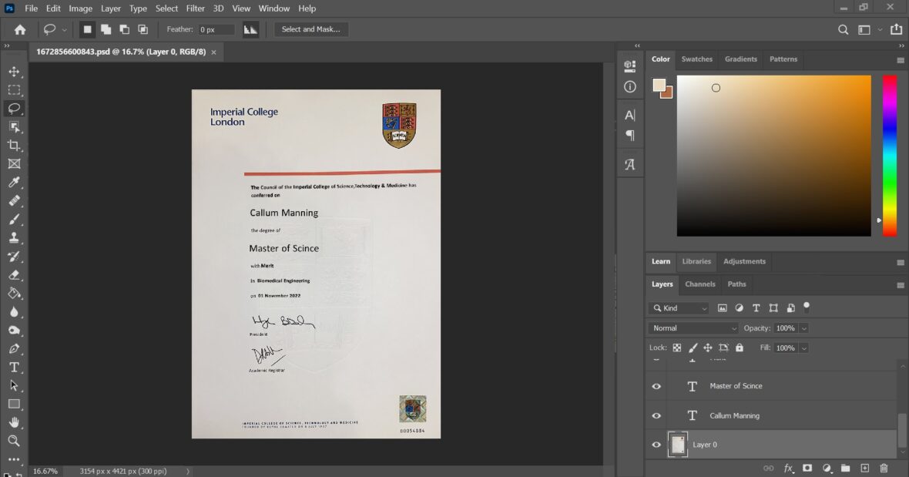The image size is (909, 477).
Task: Select the Frame tool
Action: [x=14, y=164]
